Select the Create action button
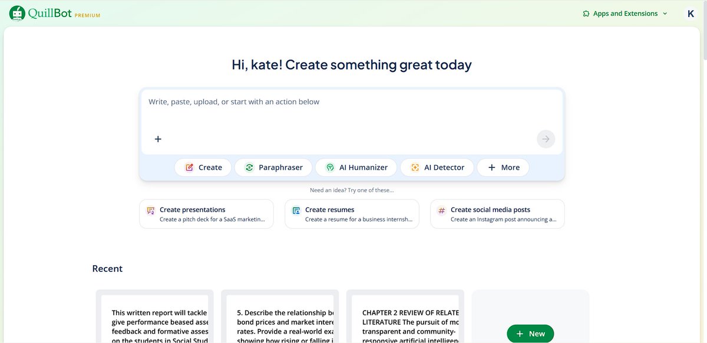 (x=203, y=167)
